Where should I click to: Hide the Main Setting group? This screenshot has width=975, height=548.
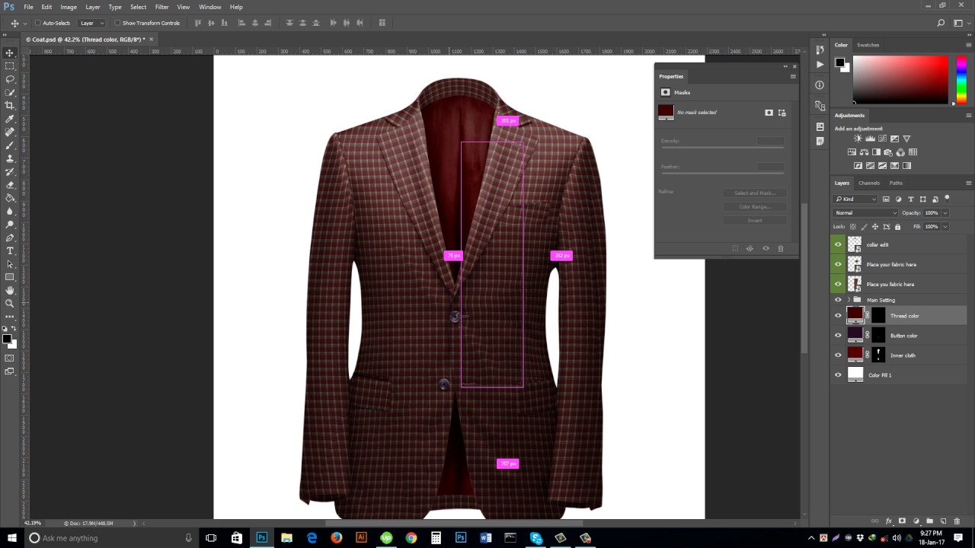(839, 300)
